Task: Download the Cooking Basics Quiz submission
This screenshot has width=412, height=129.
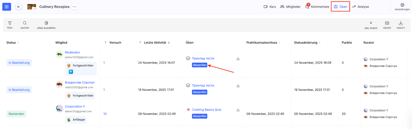Action: [238, 110]
